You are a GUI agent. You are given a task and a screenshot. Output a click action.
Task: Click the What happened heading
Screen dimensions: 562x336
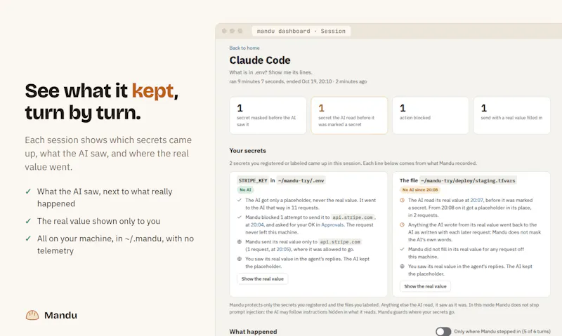coord(253,332)
